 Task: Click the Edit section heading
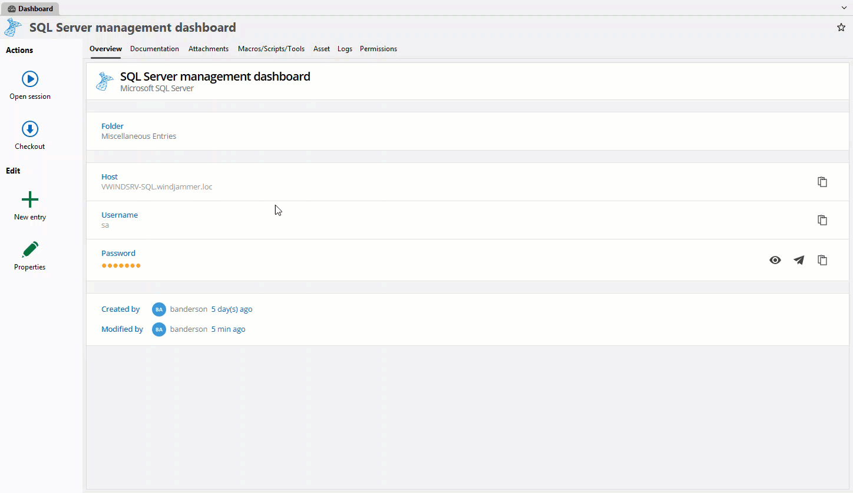[13, 171]
